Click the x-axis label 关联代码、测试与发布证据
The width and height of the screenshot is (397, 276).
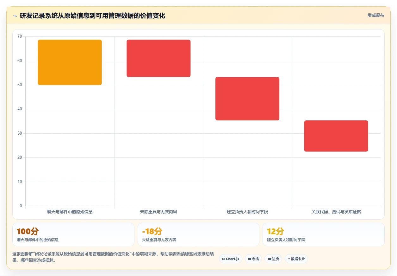tap(336, 212)
